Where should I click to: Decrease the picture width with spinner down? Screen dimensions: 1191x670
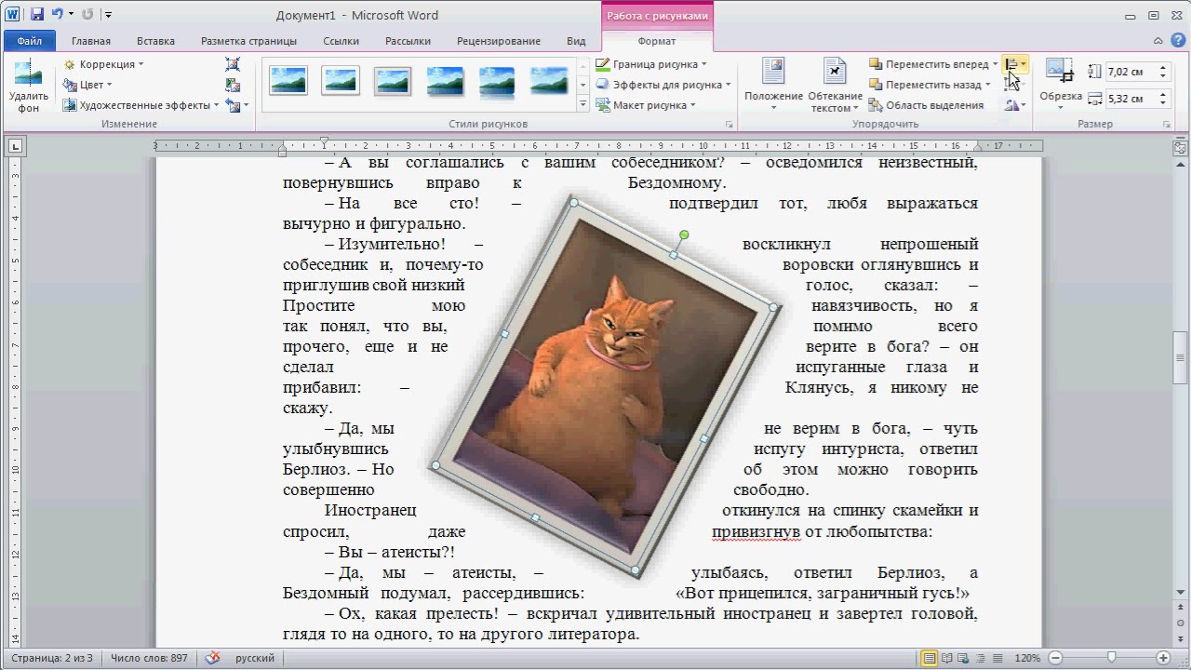click(x=1163, y=103)
